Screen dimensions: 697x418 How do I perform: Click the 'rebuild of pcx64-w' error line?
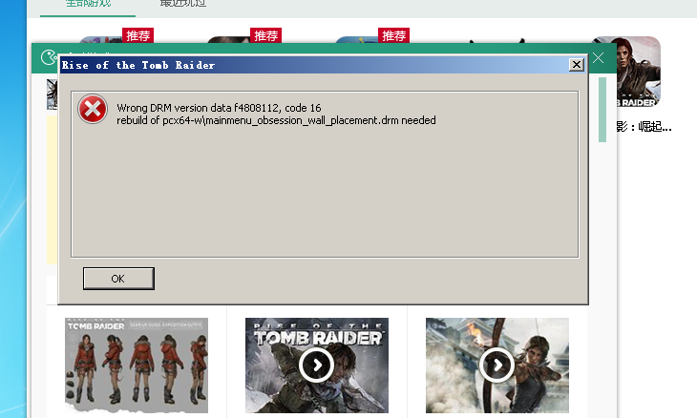(276, 120)
